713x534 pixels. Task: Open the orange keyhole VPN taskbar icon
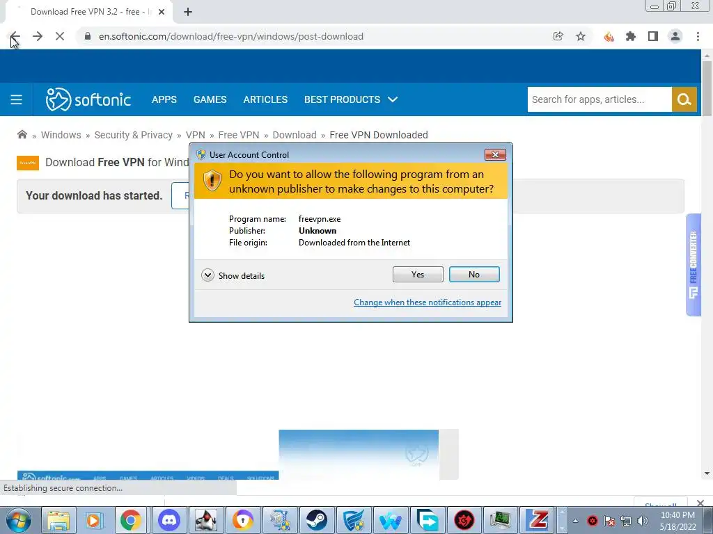pos(242,520)
